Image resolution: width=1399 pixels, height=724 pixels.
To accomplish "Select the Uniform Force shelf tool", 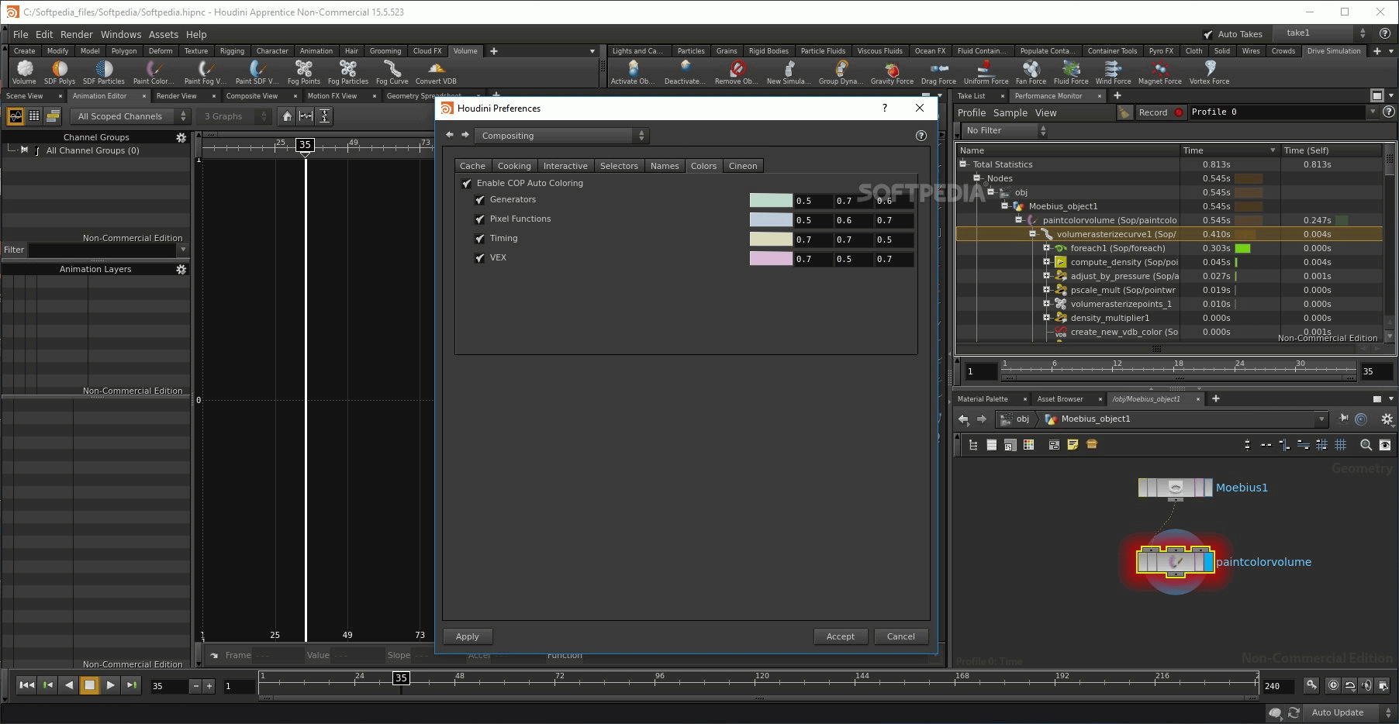I will click(x=986, y=73).
